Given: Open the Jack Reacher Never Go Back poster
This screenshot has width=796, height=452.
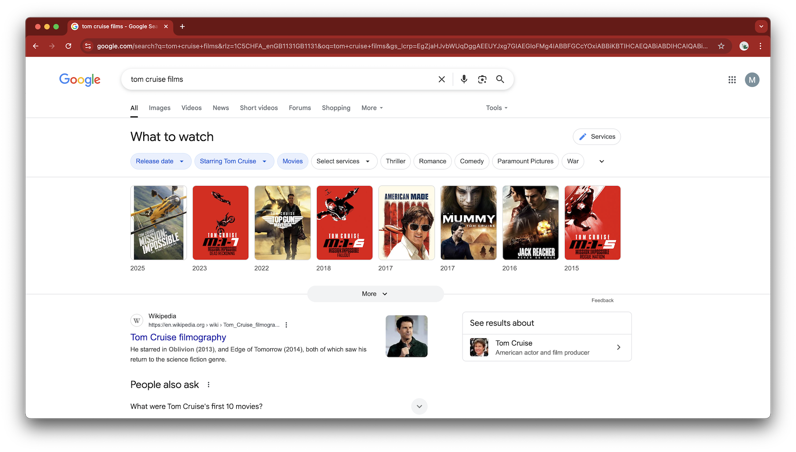Looking at the screenshot, I should (x=531, y=223).
